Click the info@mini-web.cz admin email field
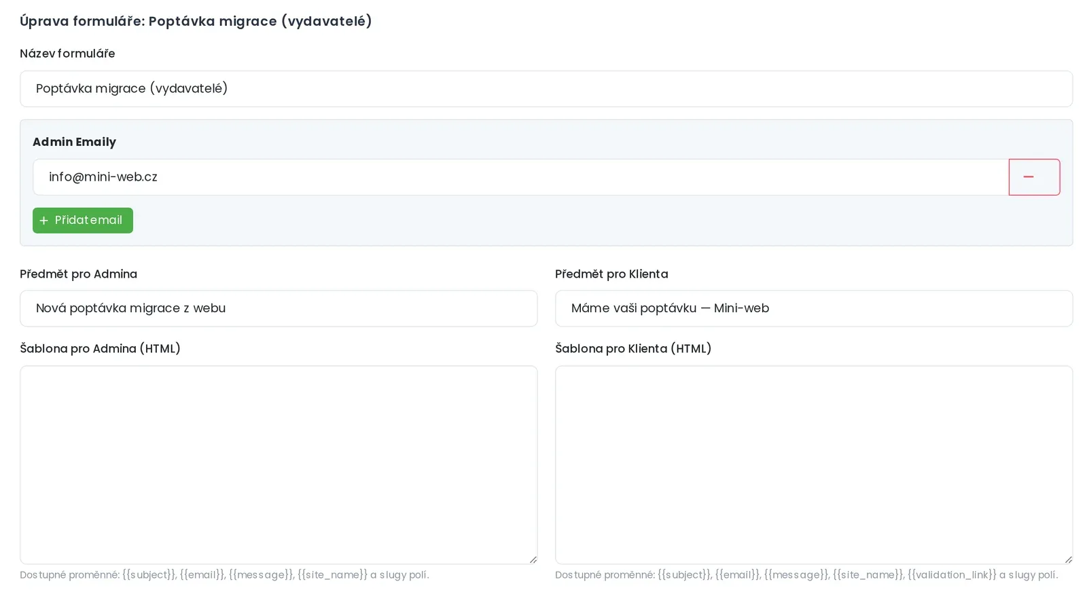This screenshot has height=592, width=1087. point(520,177)
